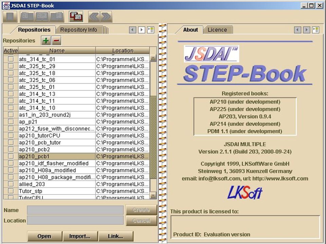
Task: Click the repository list scroll-up arrow
Action: tap(153, 58)
